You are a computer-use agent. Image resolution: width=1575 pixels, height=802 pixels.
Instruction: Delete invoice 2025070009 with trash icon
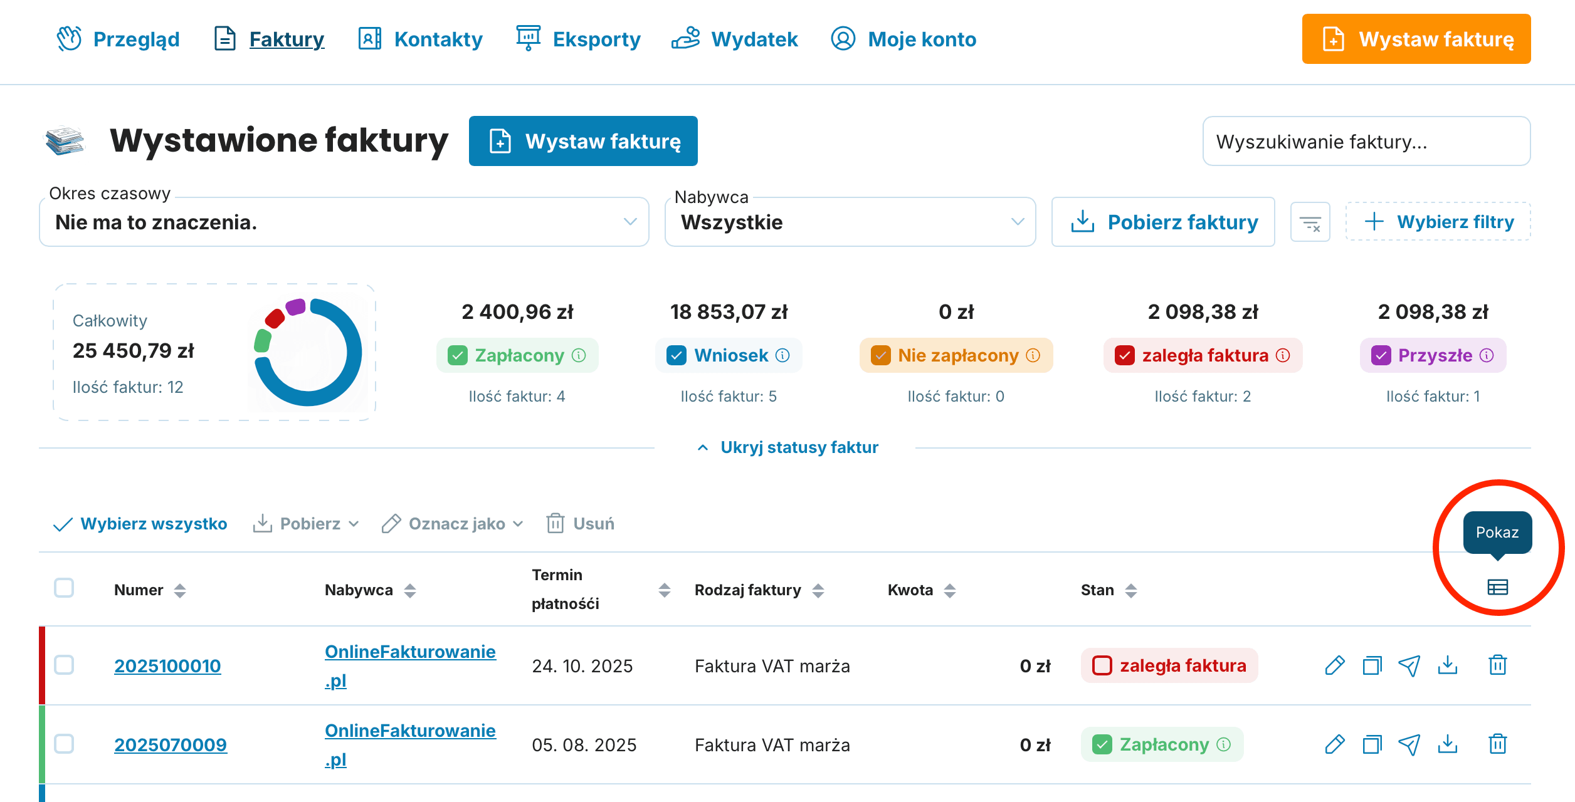click(1497, 744)
